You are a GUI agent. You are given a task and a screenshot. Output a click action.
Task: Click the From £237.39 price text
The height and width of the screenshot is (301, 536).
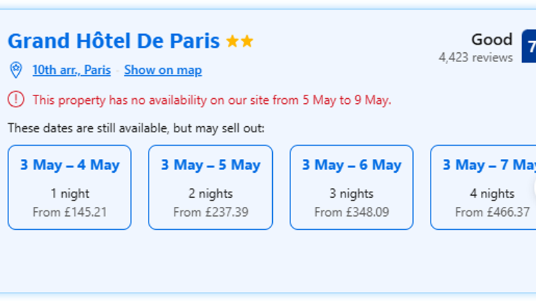pos(210,212)
